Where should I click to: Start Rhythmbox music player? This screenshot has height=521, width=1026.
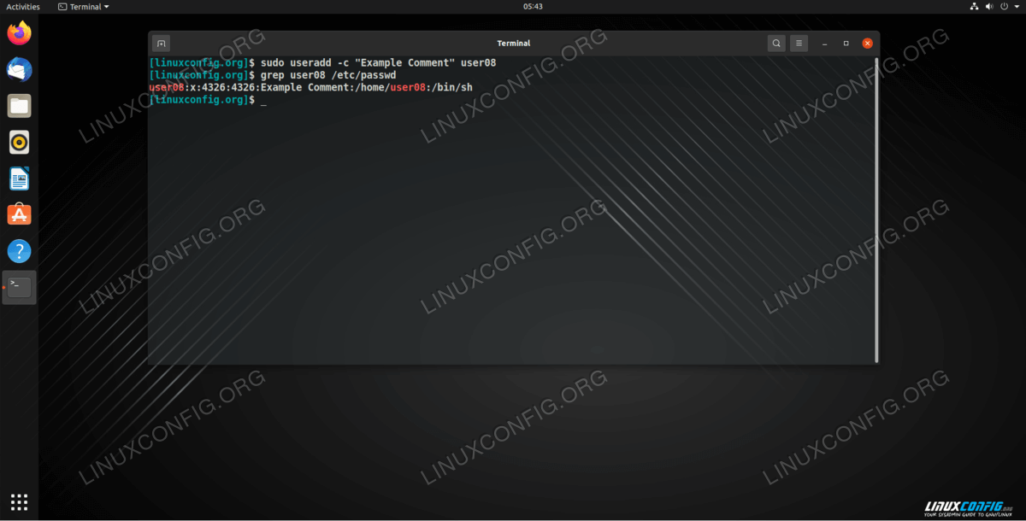pos(19,142)
